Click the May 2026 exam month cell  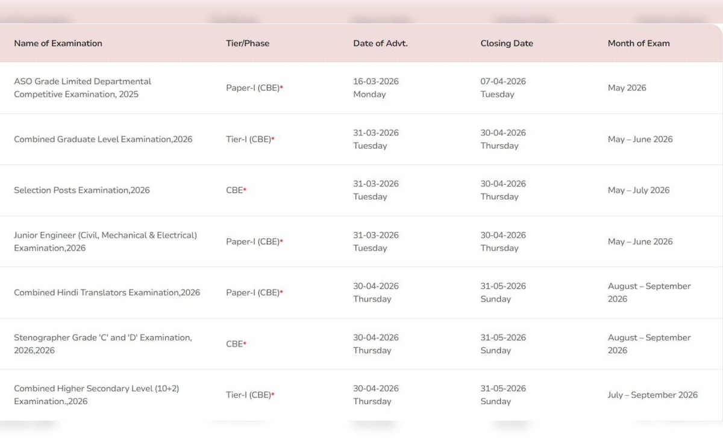(627, 88)
